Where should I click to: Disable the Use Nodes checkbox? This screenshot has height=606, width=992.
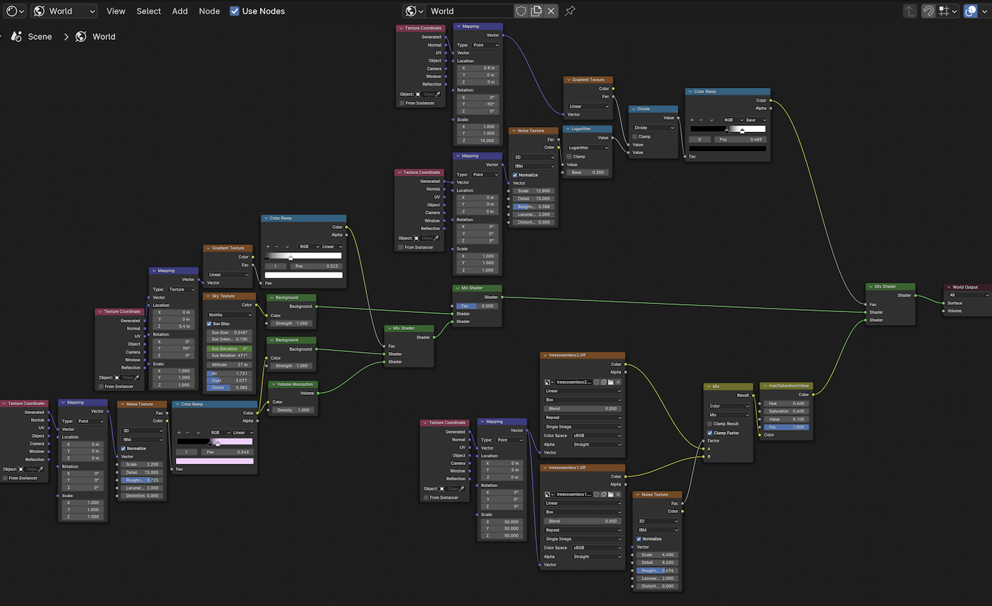point(235,11)
